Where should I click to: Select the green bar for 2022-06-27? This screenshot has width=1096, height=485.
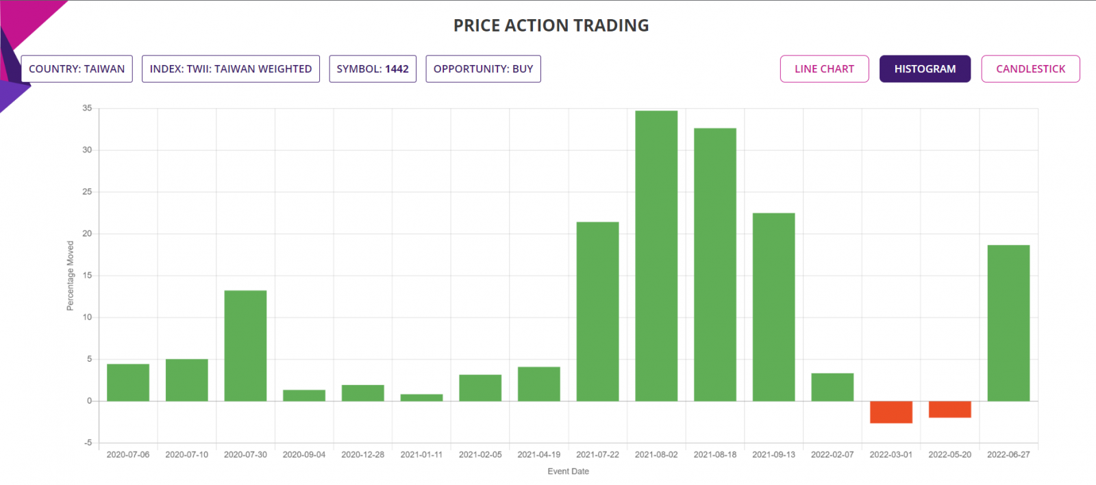1008,323
